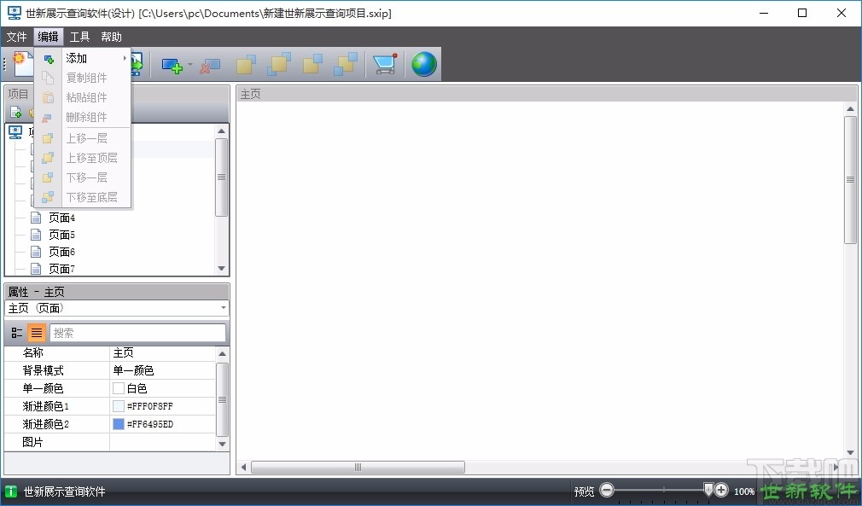Image resolution: width=862 pixels, height=506 pixels.
Task: Click the app icon in title bar
Action: 15,13
